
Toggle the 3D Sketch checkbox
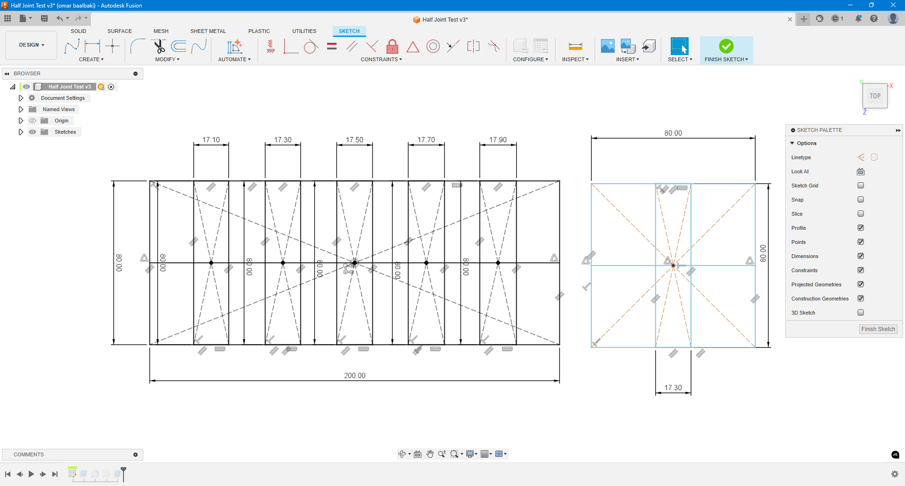[861, 313]
